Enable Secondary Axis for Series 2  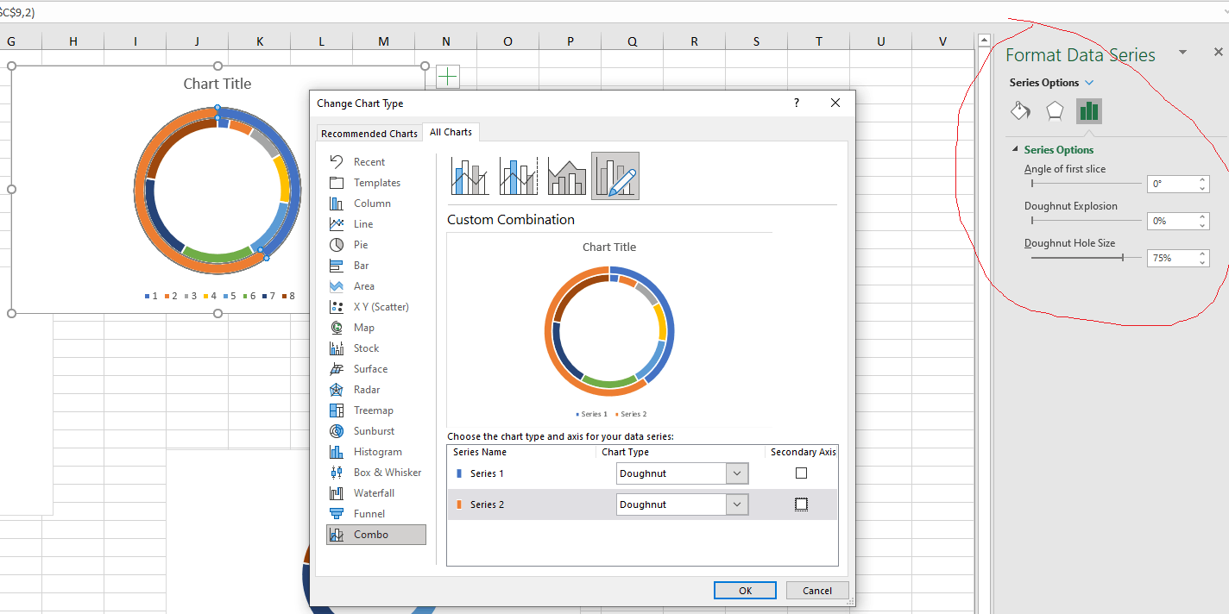(801, 504)
